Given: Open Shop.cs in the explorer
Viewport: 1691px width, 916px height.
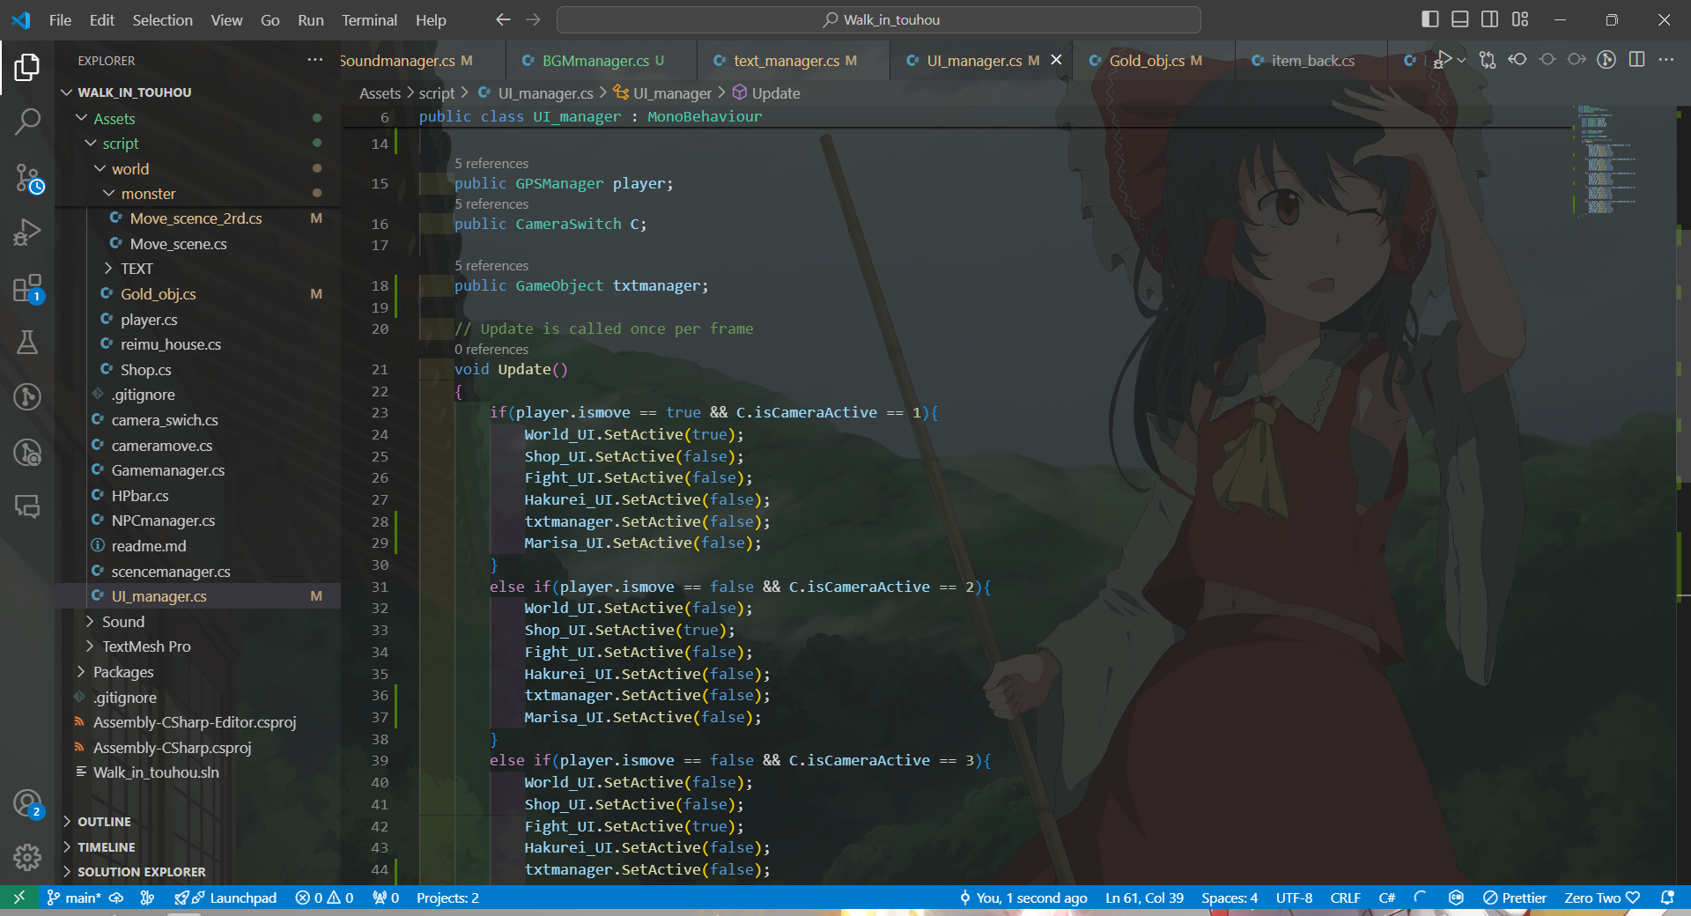Looking at the screenshot, I should click(x=145, y=370).
